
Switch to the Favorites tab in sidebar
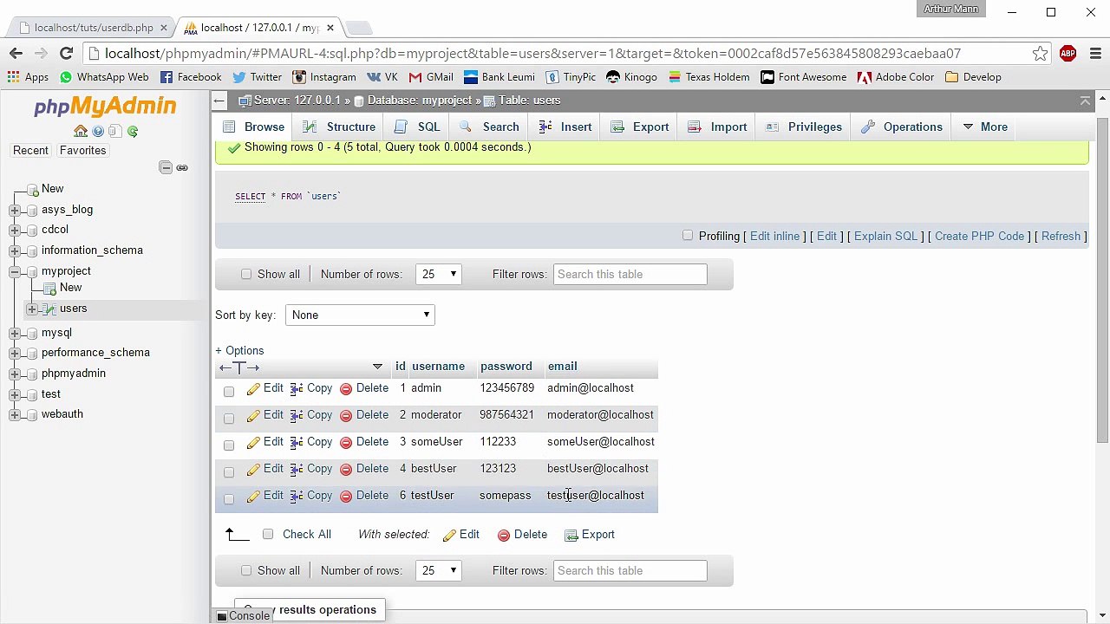coord(82,151)
